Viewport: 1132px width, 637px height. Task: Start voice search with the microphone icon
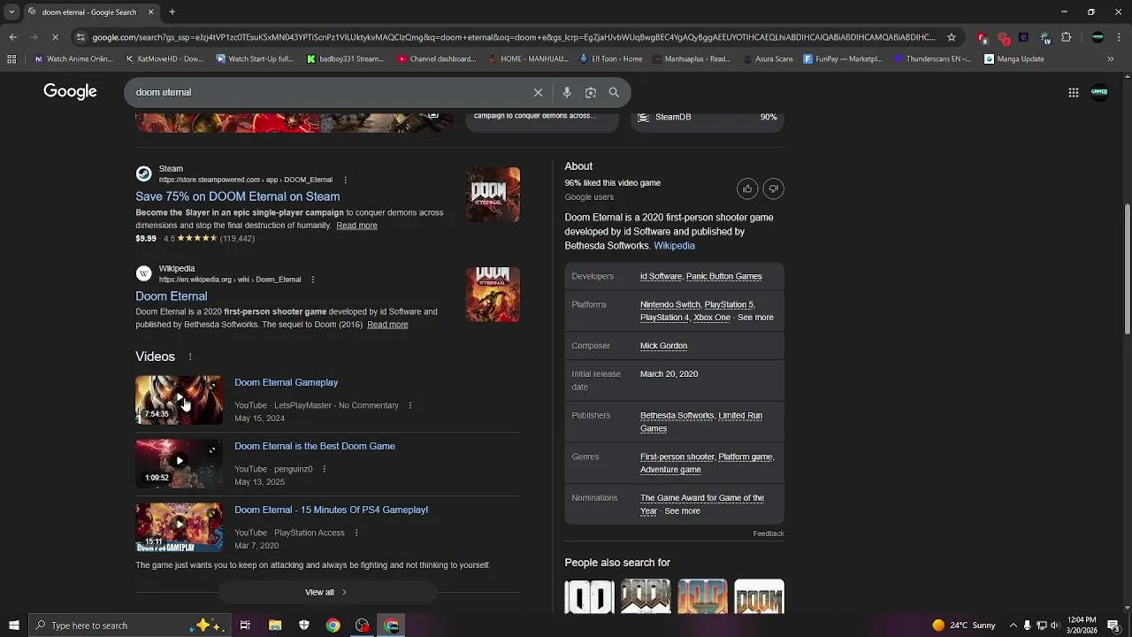[567, 92]
